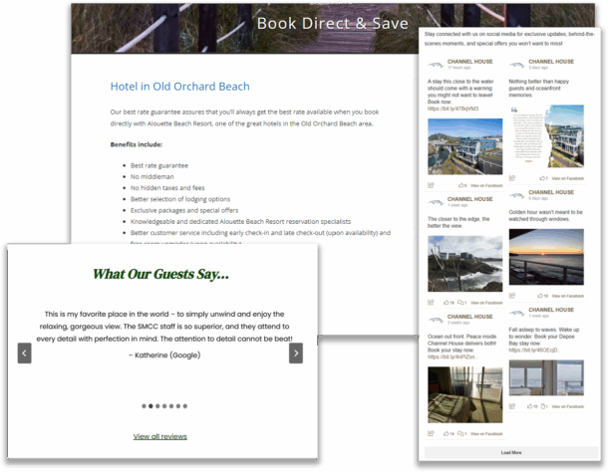Screen dimensions: 608x472
Task: Click the '17 hours ago' timestamp
Action: [x=459, y=68]
